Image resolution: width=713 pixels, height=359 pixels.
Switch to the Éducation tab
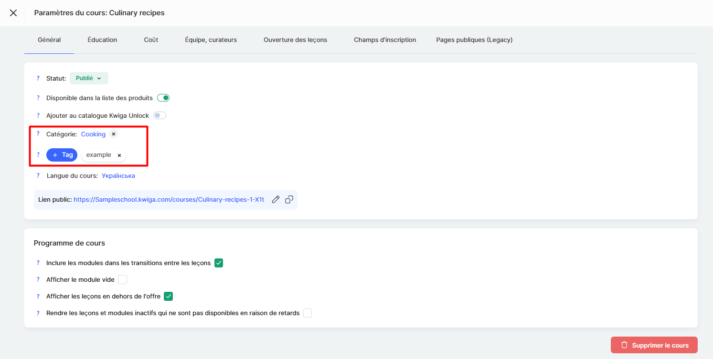tap(102, 40)
